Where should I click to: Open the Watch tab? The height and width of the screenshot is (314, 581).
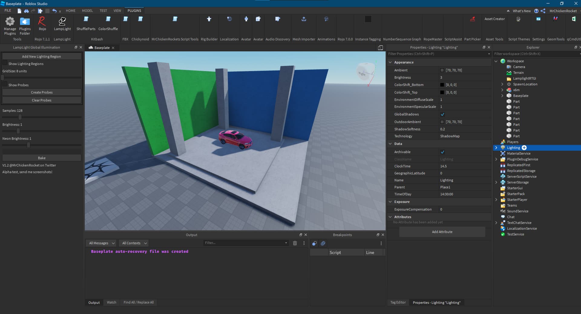click(x=111, y=303)
